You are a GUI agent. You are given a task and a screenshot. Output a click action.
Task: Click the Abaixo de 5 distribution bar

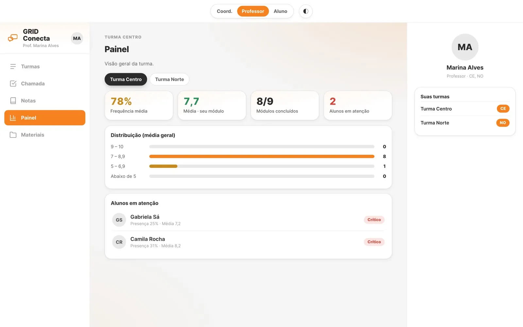[x=261, y=176]
